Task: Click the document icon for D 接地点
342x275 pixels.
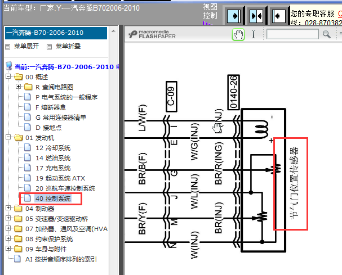Action: pyautogui.click(x=27, y=127)
